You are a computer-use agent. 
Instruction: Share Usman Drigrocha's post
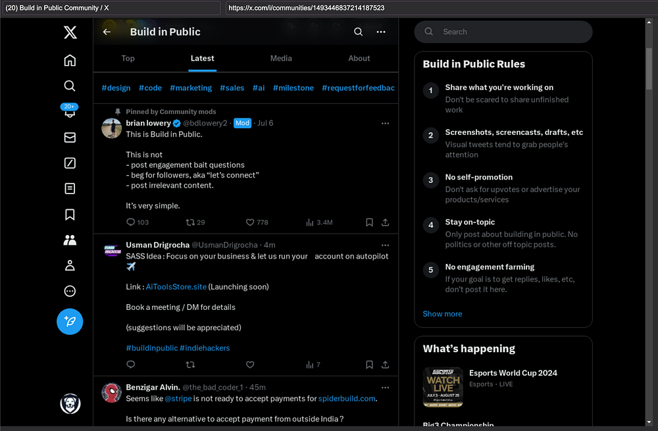tap(385, 365)
